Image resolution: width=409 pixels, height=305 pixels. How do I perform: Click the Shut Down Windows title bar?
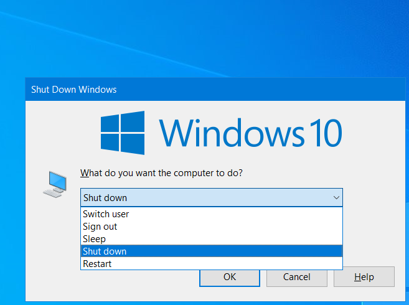[x=215, y=89]
